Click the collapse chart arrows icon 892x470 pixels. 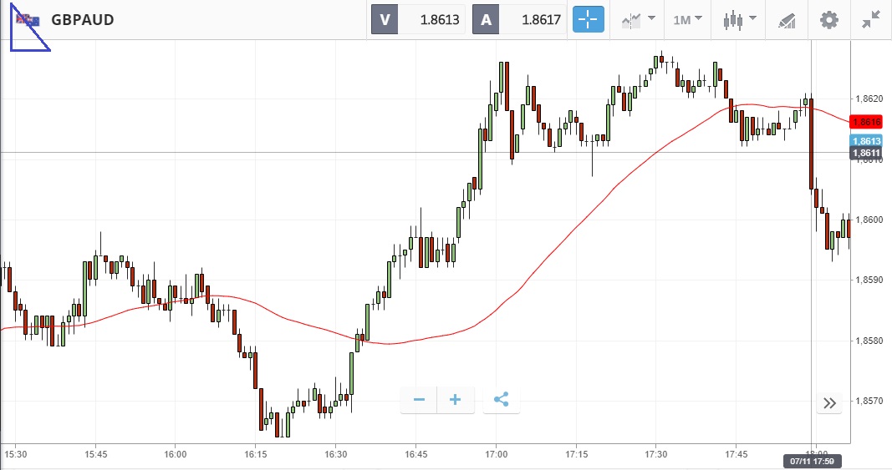point(871,19)
